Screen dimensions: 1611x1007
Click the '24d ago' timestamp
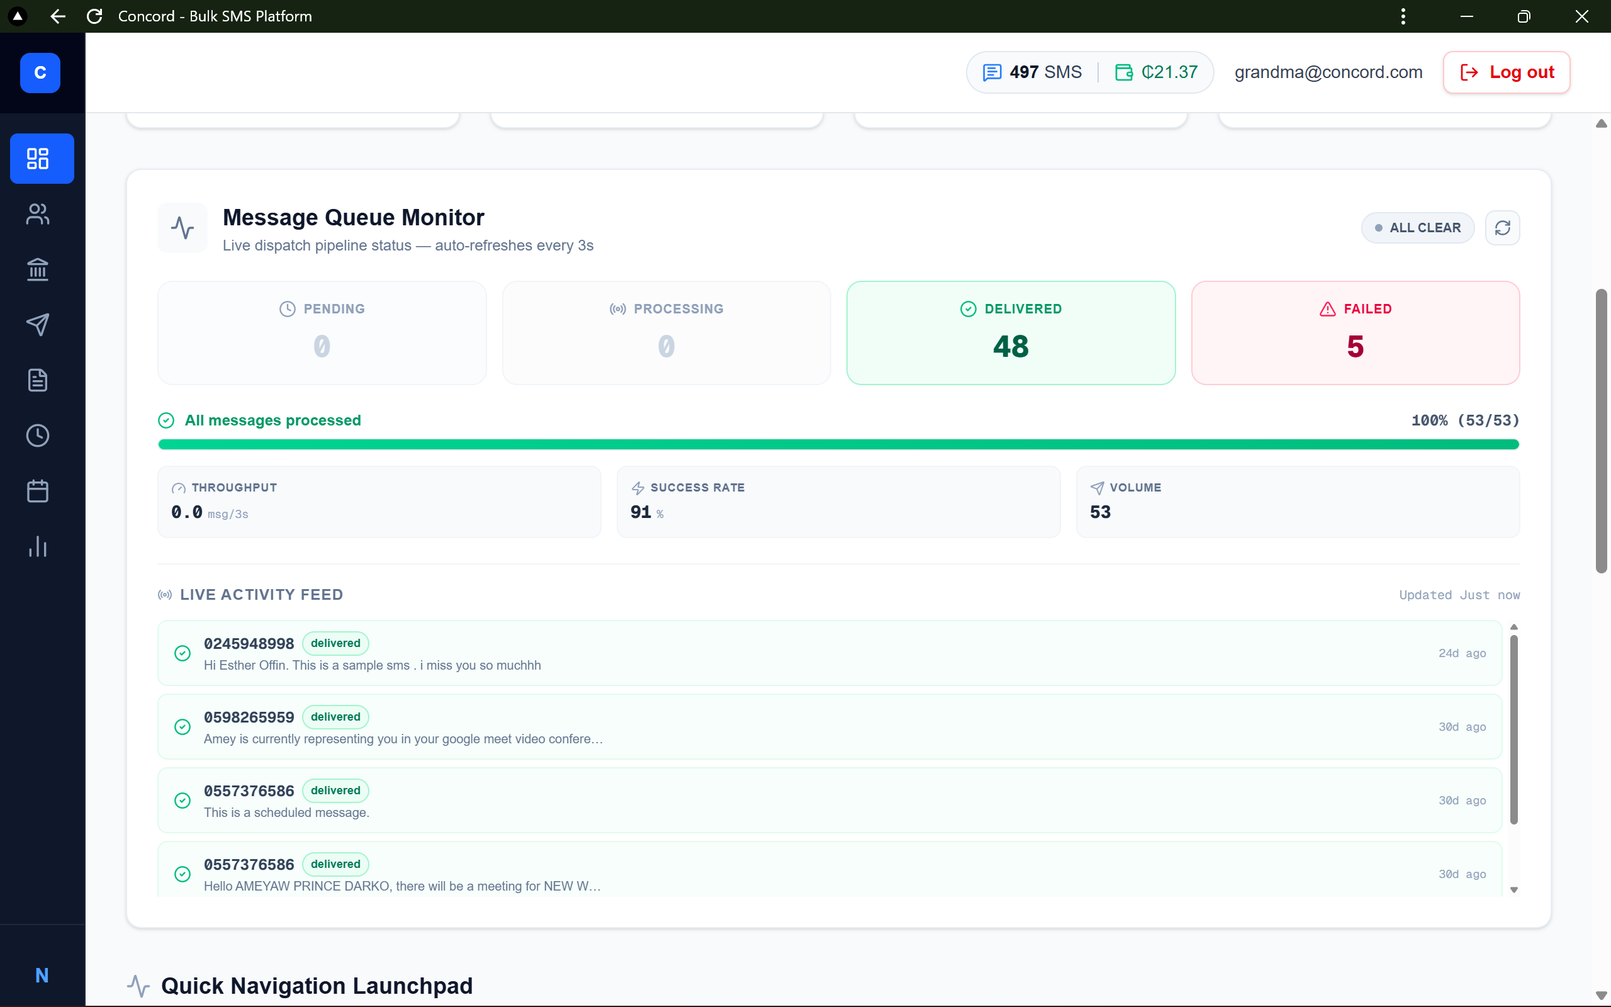(1462, 653)
